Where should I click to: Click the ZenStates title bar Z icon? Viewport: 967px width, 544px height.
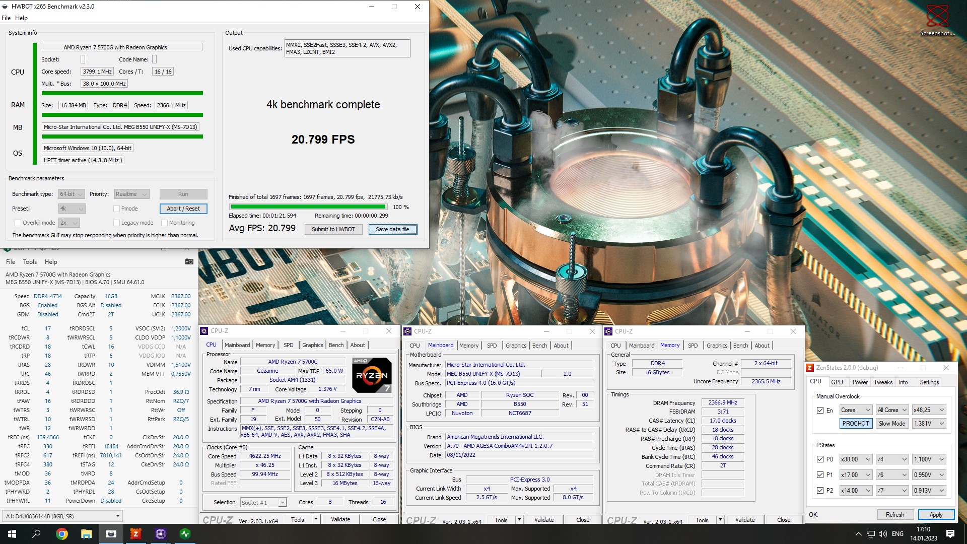(x=810, y=368)
